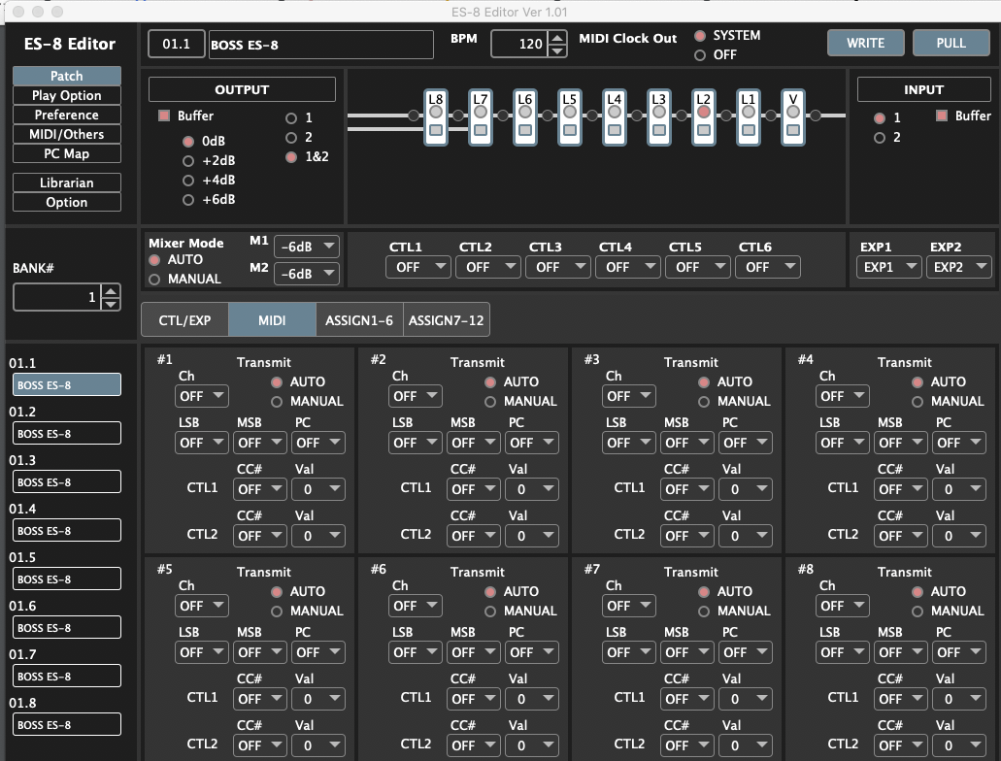Select the L4 loop block in signal chain
The height and width of the screenshot is (761, 1001).
coord(615,116)
